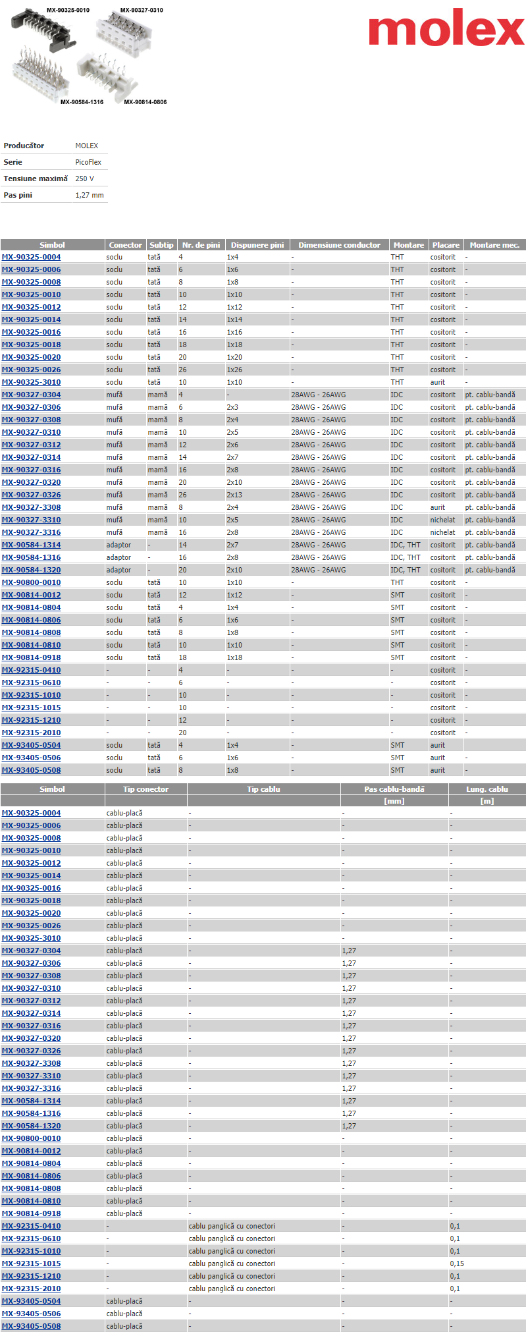Screen dimensions: 526x1332
Task: Open MX-90325-0004 link in the Tip conector table
Action: coord(31,813)
